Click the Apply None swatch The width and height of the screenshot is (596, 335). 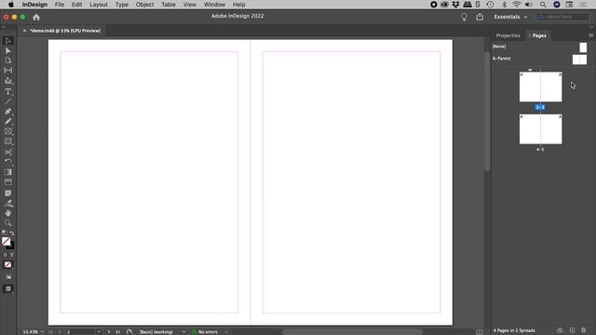[8, 264]
